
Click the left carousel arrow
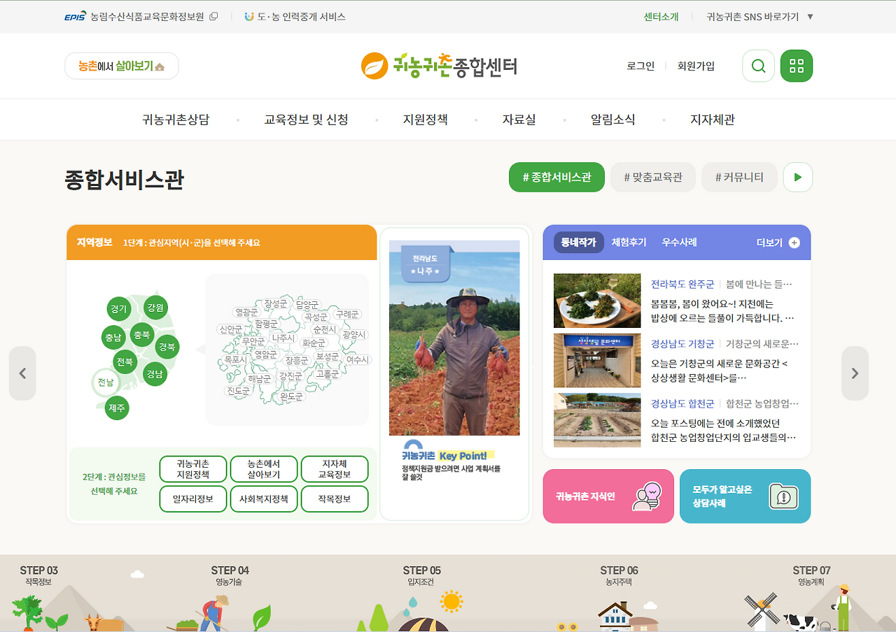click(x=22, y=373)
